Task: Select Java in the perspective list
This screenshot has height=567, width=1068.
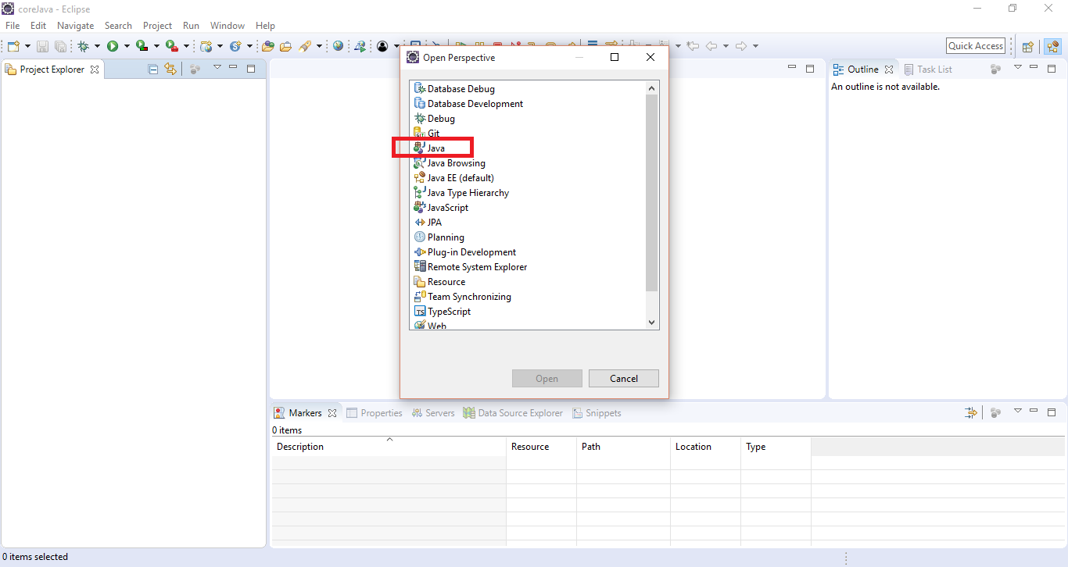Action: [430, 148]
